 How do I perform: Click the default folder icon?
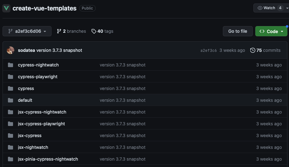[10, 100]
